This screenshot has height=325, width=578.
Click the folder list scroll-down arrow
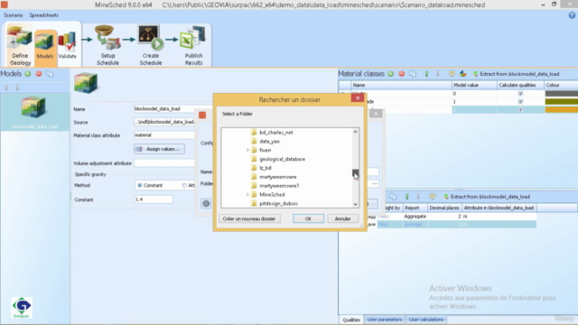point(355,204)
